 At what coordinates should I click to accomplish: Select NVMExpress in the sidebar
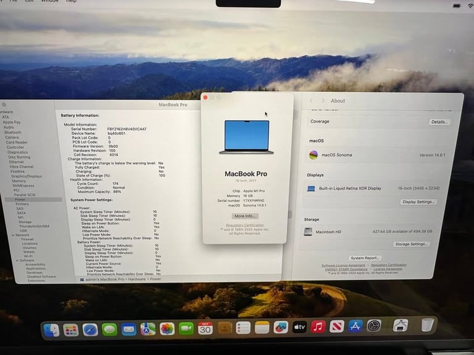(x=23, y=186)
